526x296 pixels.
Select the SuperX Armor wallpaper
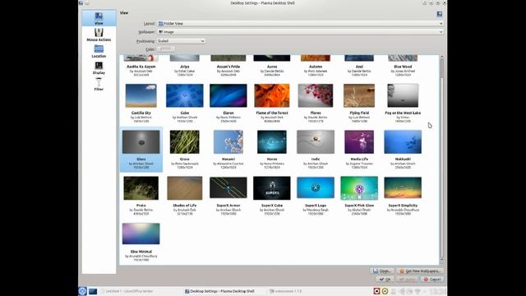click(x=228, y=196)
